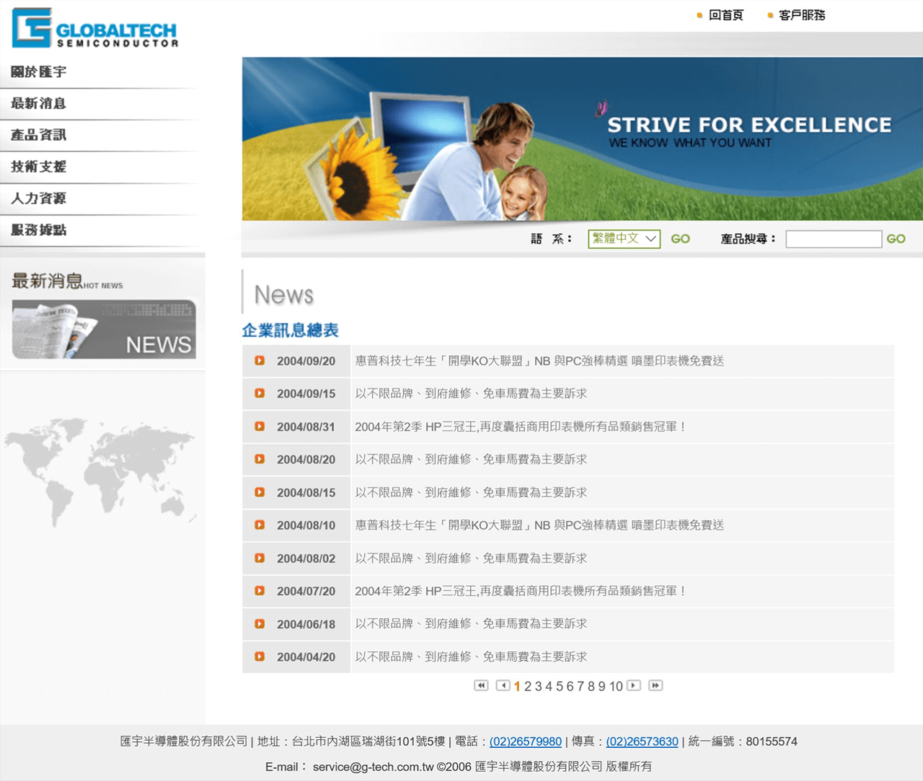The width and height of the screenshot is (923, 781).
Task: Open news headline dated 2004/08/10
Action: click(539, 525)
